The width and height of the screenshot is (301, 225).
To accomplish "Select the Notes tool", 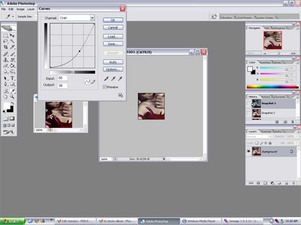I will pos(5,91).
